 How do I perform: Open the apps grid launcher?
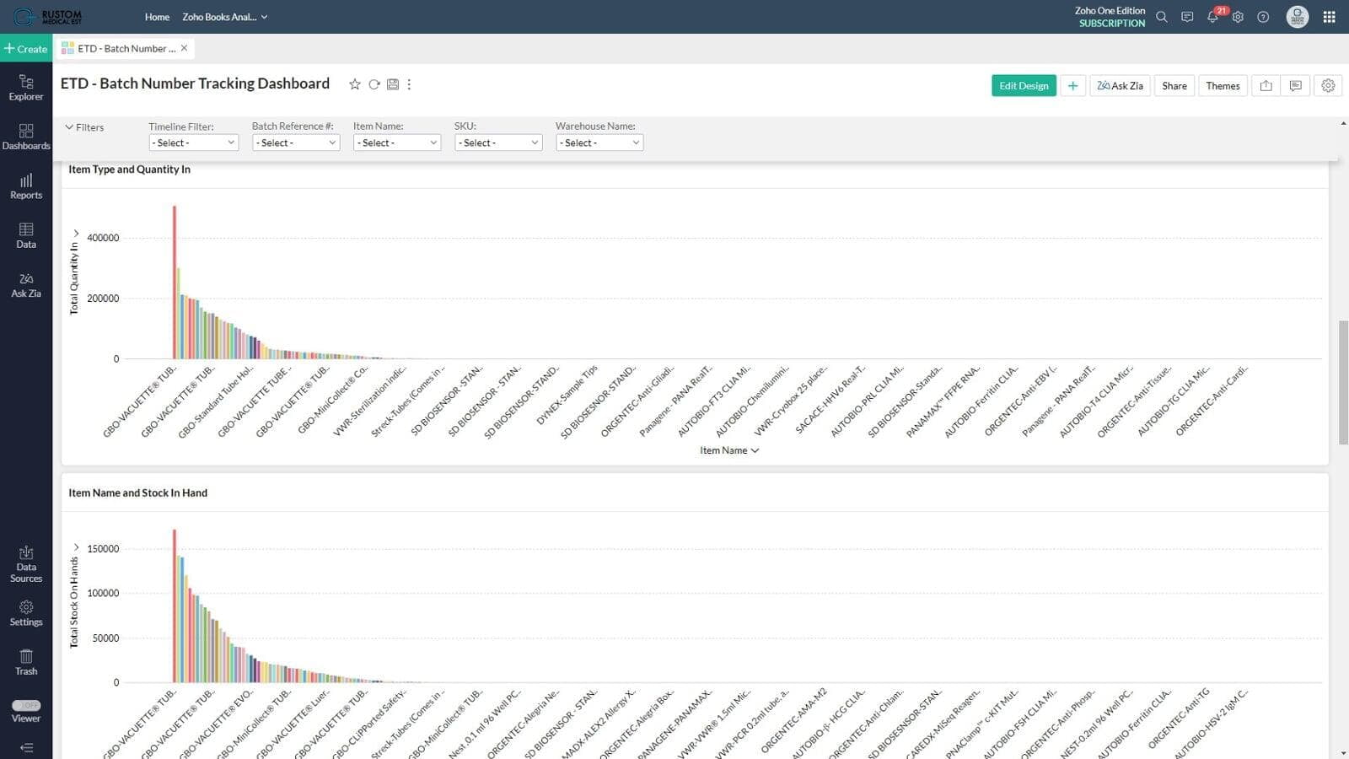click(1330, 17)
